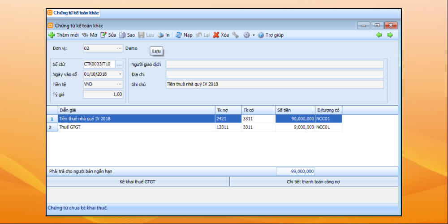448x224 pixels.
Task: Click the Nạp (reload) icon
Action: coord(178,35)
